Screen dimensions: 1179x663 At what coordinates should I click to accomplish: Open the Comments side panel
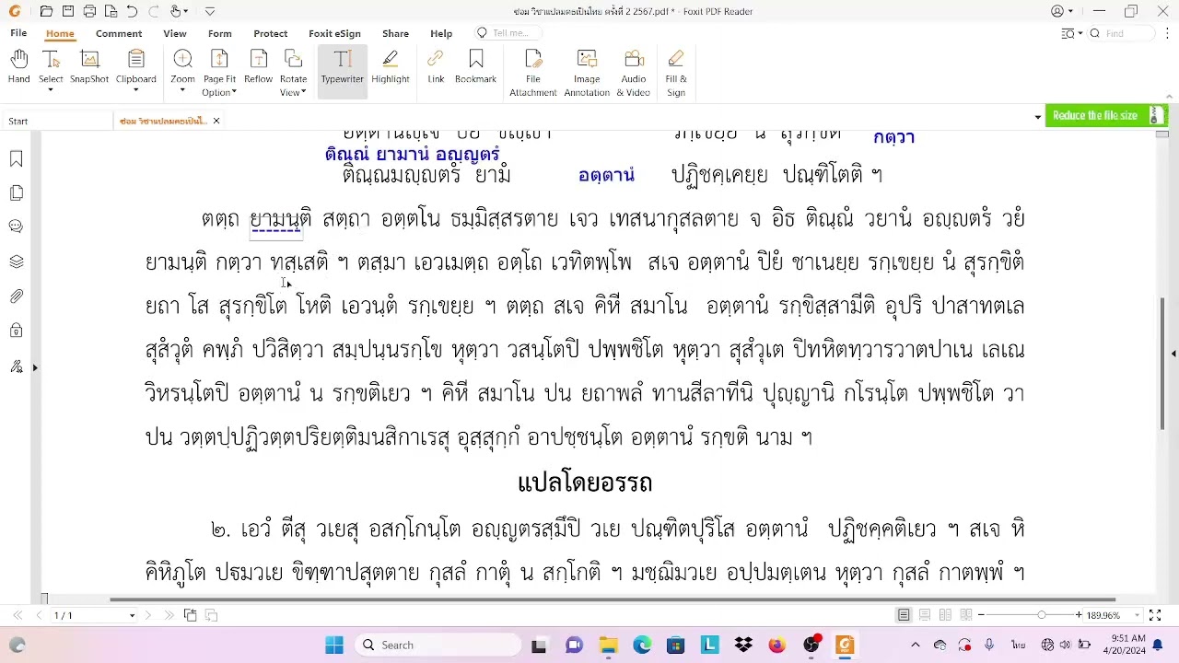coord(16,227)
